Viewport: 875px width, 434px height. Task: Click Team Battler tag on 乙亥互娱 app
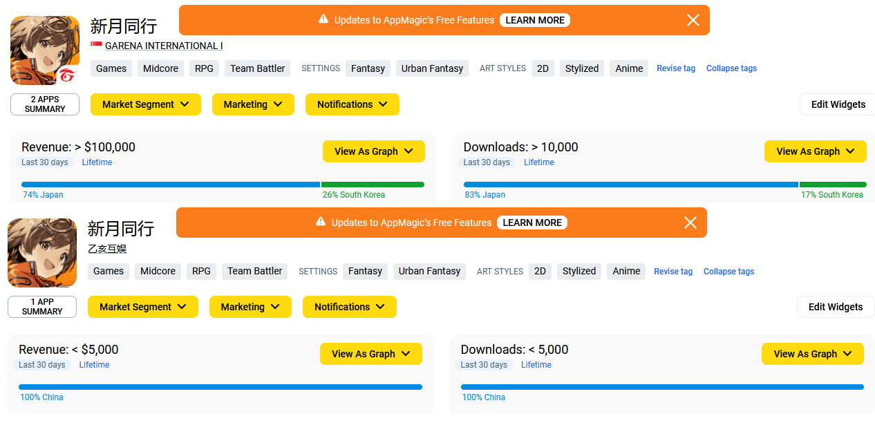(255, 271)
